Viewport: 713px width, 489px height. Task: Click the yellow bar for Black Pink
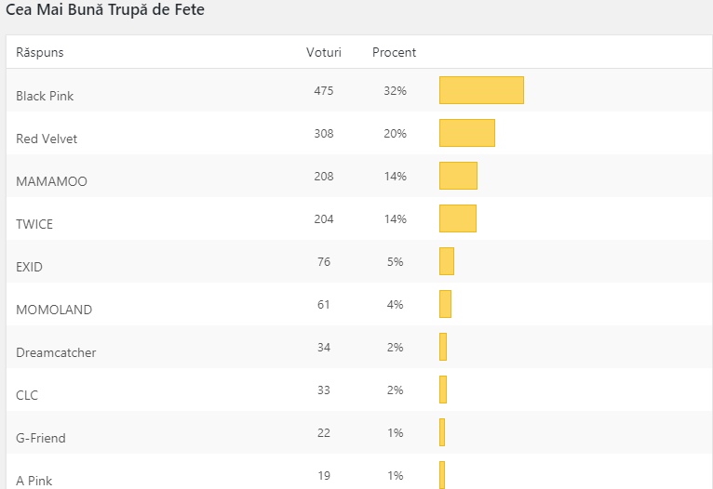tap(481, 90)
